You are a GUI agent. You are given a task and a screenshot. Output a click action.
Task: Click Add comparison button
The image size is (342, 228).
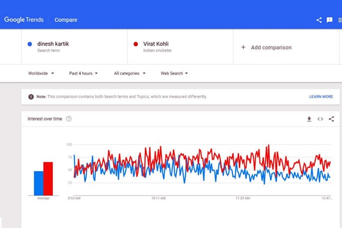(x=266, y=47)
